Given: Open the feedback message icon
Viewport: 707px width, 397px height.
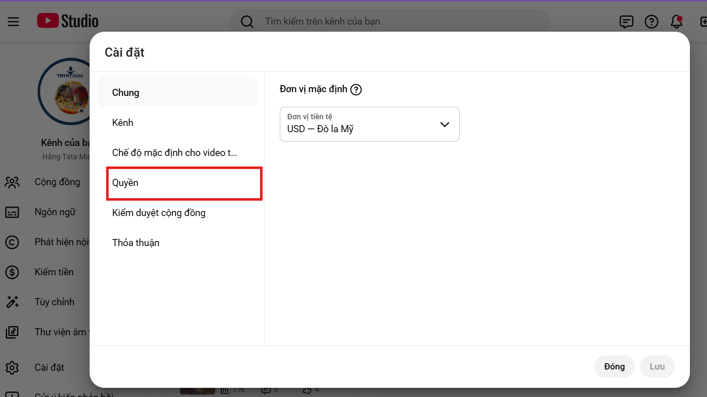Looking at the screenshot, I should coord(626,22).
